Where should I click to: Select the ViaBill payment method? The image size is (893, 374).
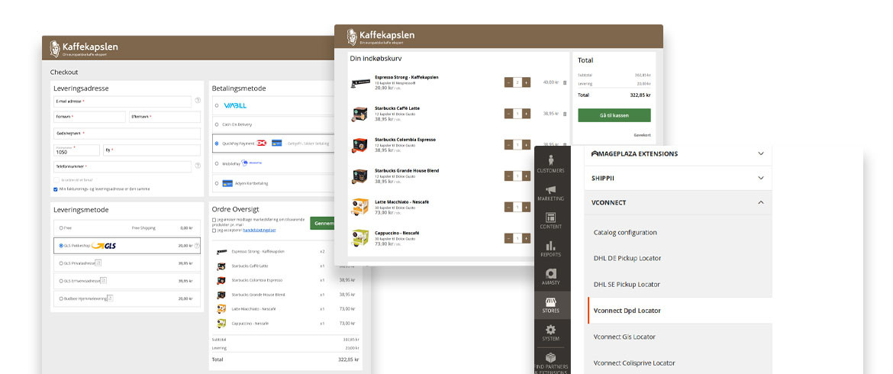coord(217,105)
